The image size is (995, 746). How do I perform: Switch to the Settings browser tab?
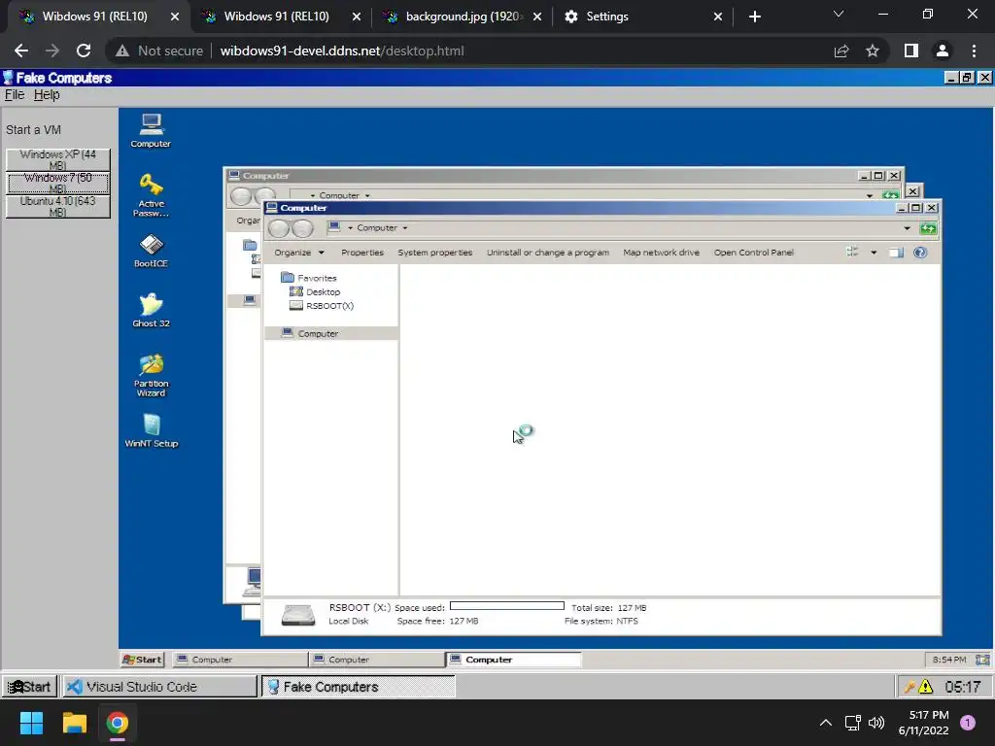pos(642,17)
